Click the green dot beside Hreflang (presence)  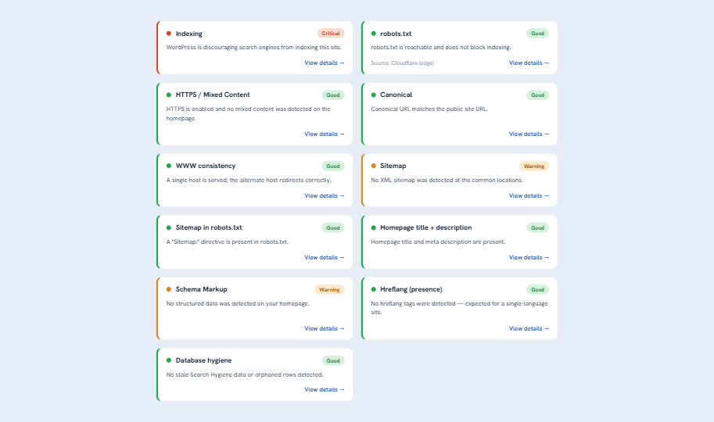tap(373, 289)
